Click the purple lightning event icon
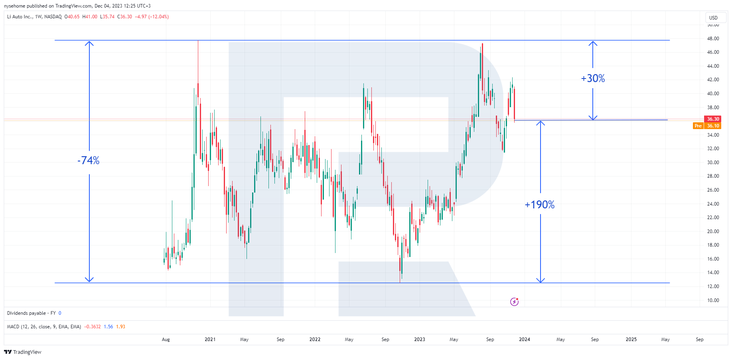 [515, 302]
